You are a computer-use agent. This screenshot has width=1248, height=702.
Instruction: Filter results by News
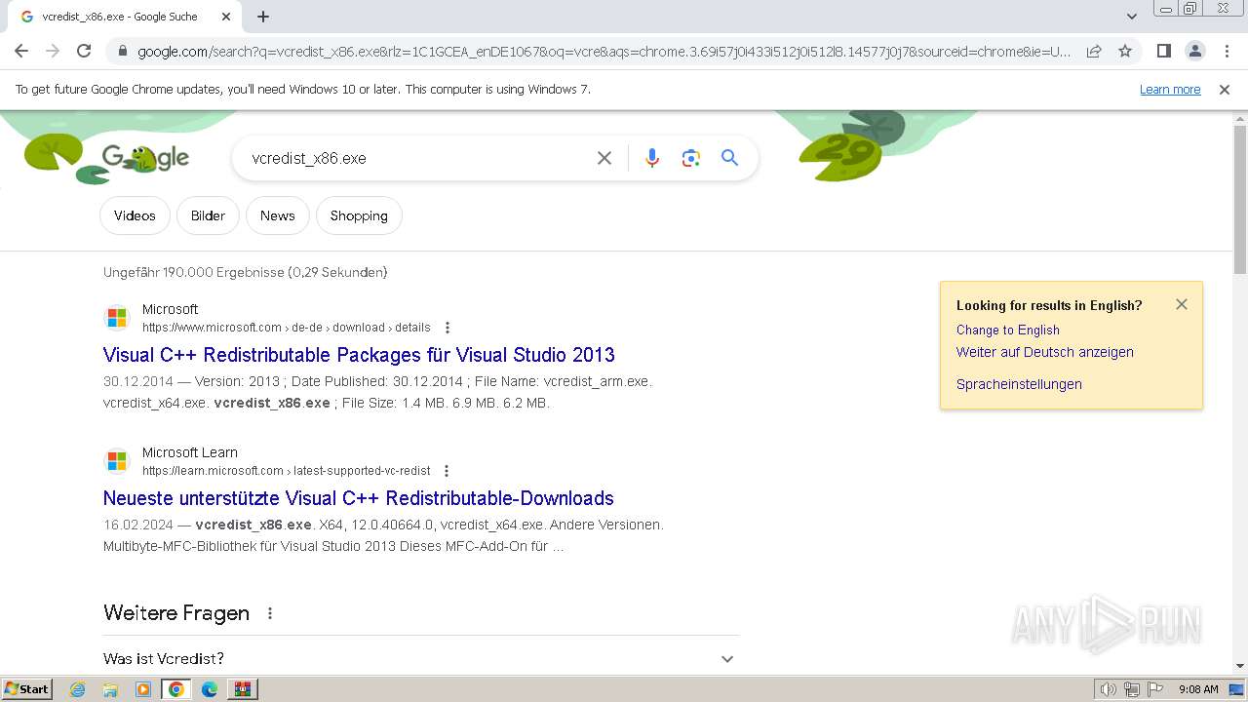[278, 215]
